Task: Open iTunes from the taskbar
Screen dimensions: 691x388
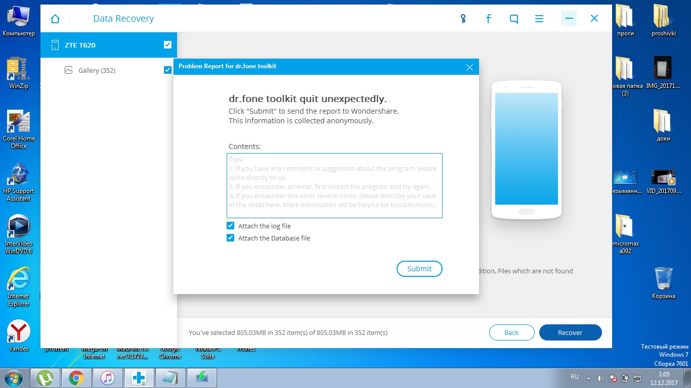Action: coord(107,377)
